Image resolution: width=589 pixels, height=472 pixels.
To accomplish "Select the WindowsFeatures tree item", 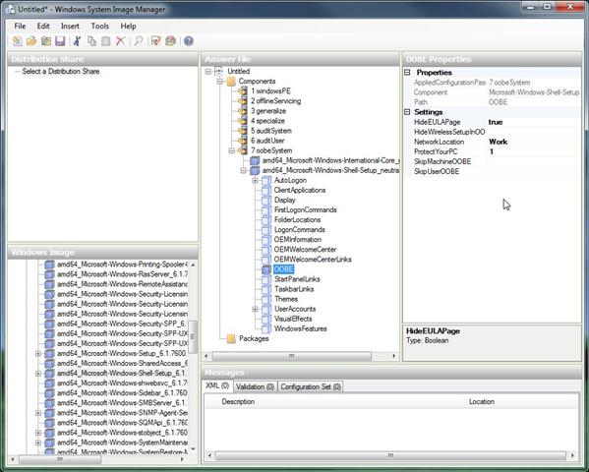I will coord(301,328).
